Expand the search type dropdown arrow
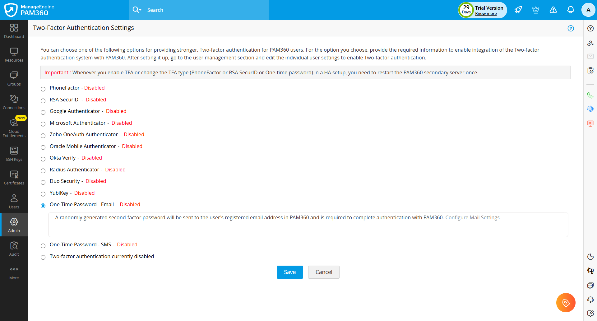The width and height of the screenshot is (597, 321). click(x=140, y=10)
